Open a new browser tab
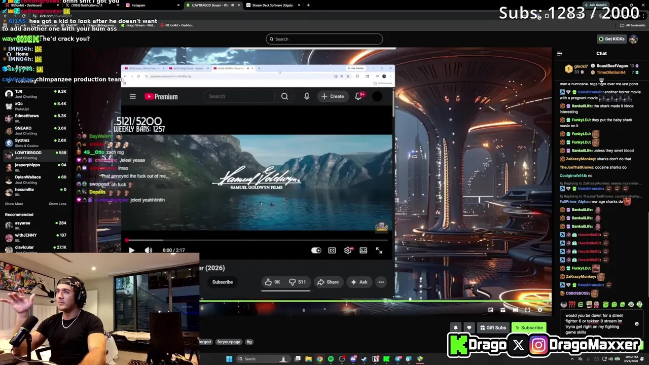The image size is (649, 365). click(x=308, y=5)
